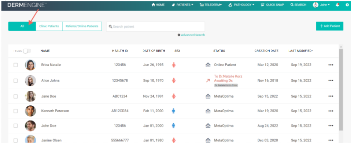Open notifications bell
Image resolution: width=351 pixels, height=143 pixels.
click(x=337, y=5)
